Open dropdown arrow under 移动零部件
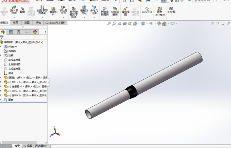The width and height of the screenshot is (231, 148). point(63,18)
